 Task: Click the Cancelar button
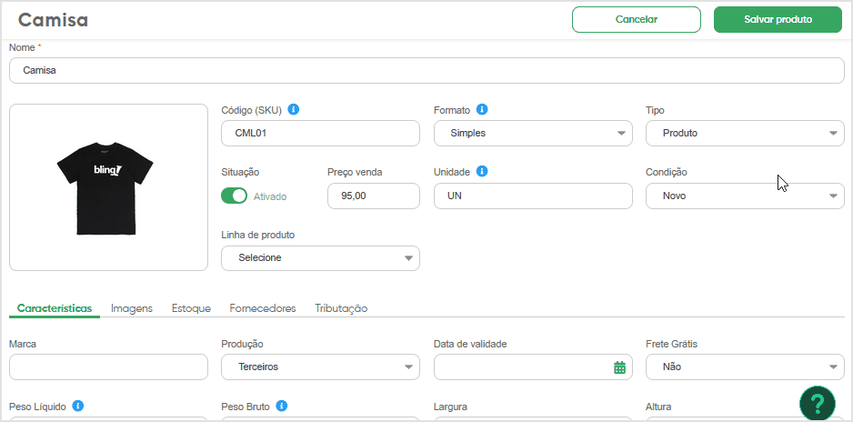coord(637,20)
